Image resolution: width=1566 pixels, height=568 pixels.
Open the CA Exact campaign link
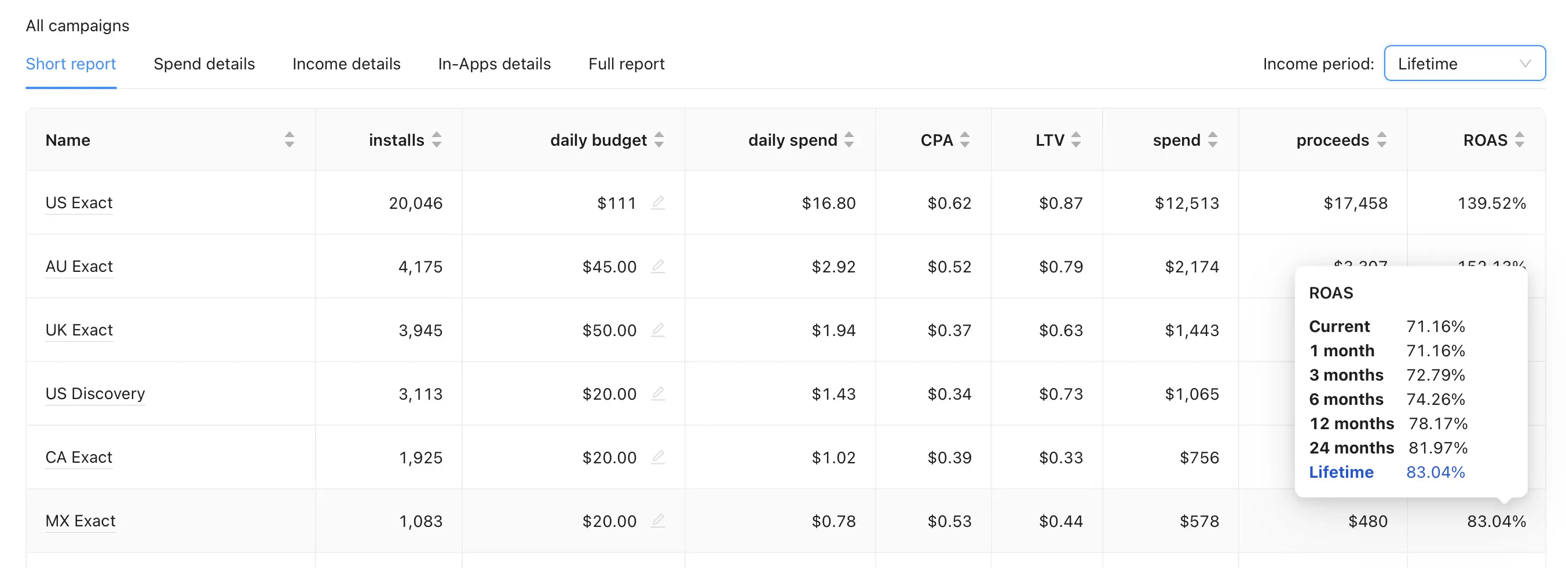tap(79, 457)
